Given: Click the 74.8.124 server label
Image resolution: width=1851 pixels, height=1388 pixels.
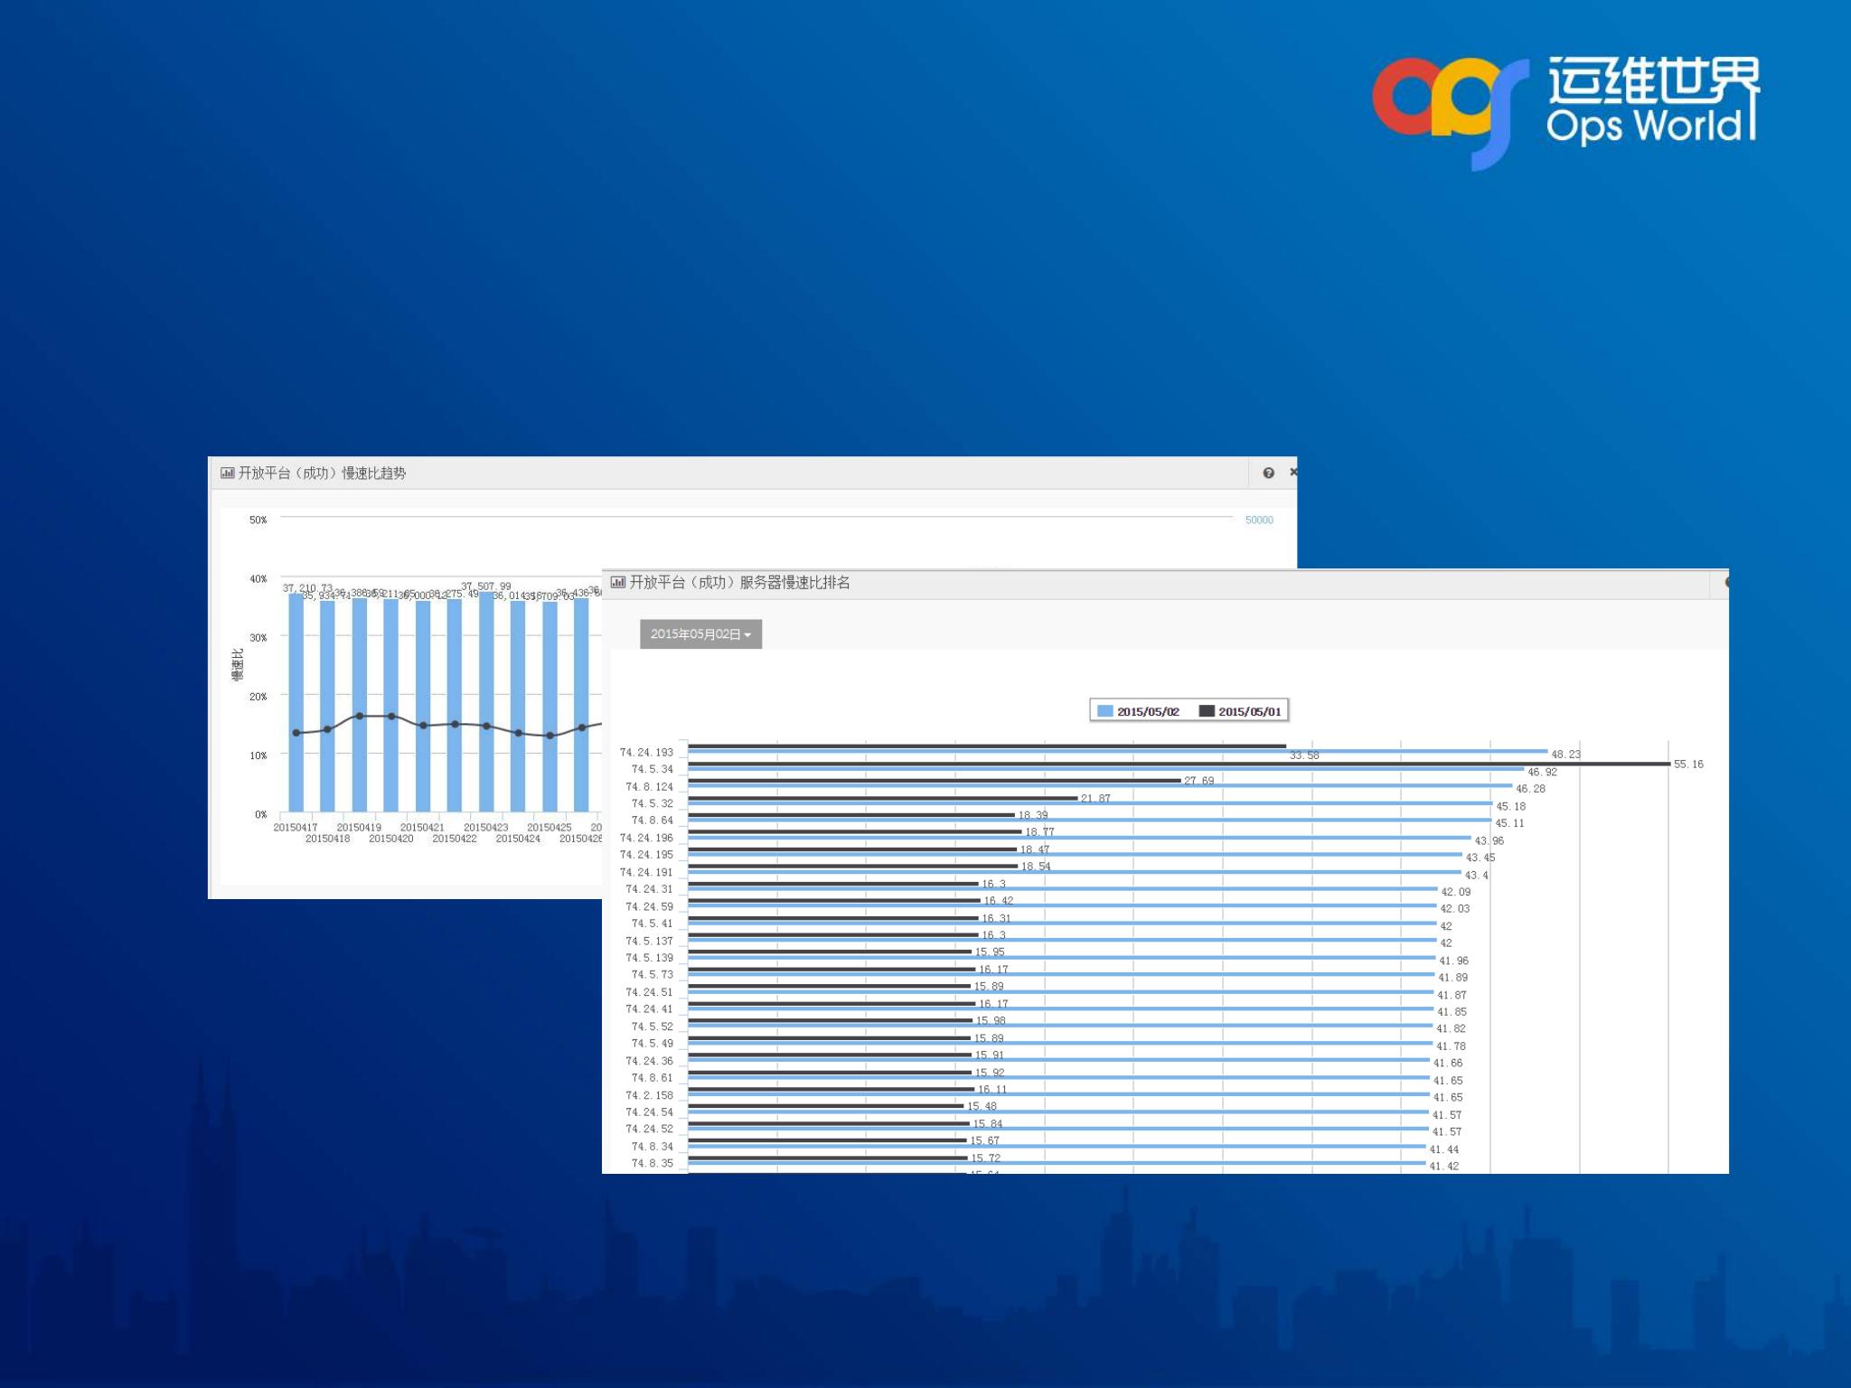Looking at the screenshot, I should (x=649, y=787).
